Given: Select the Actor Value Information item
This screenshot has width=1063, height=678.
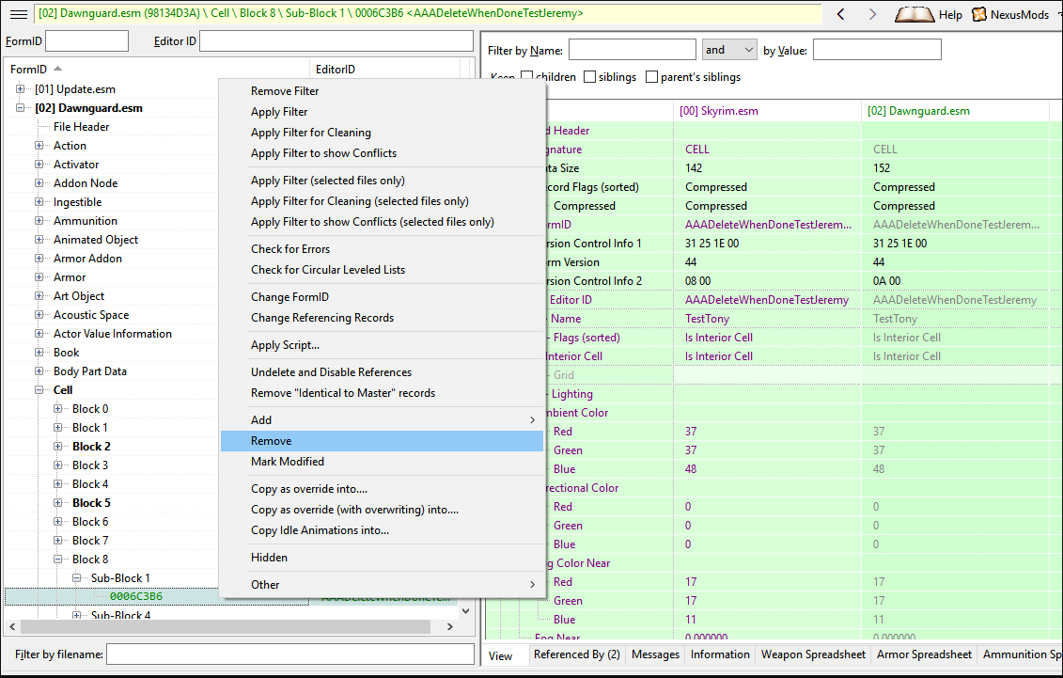Looking at the screenshot, I should point(113,334).
